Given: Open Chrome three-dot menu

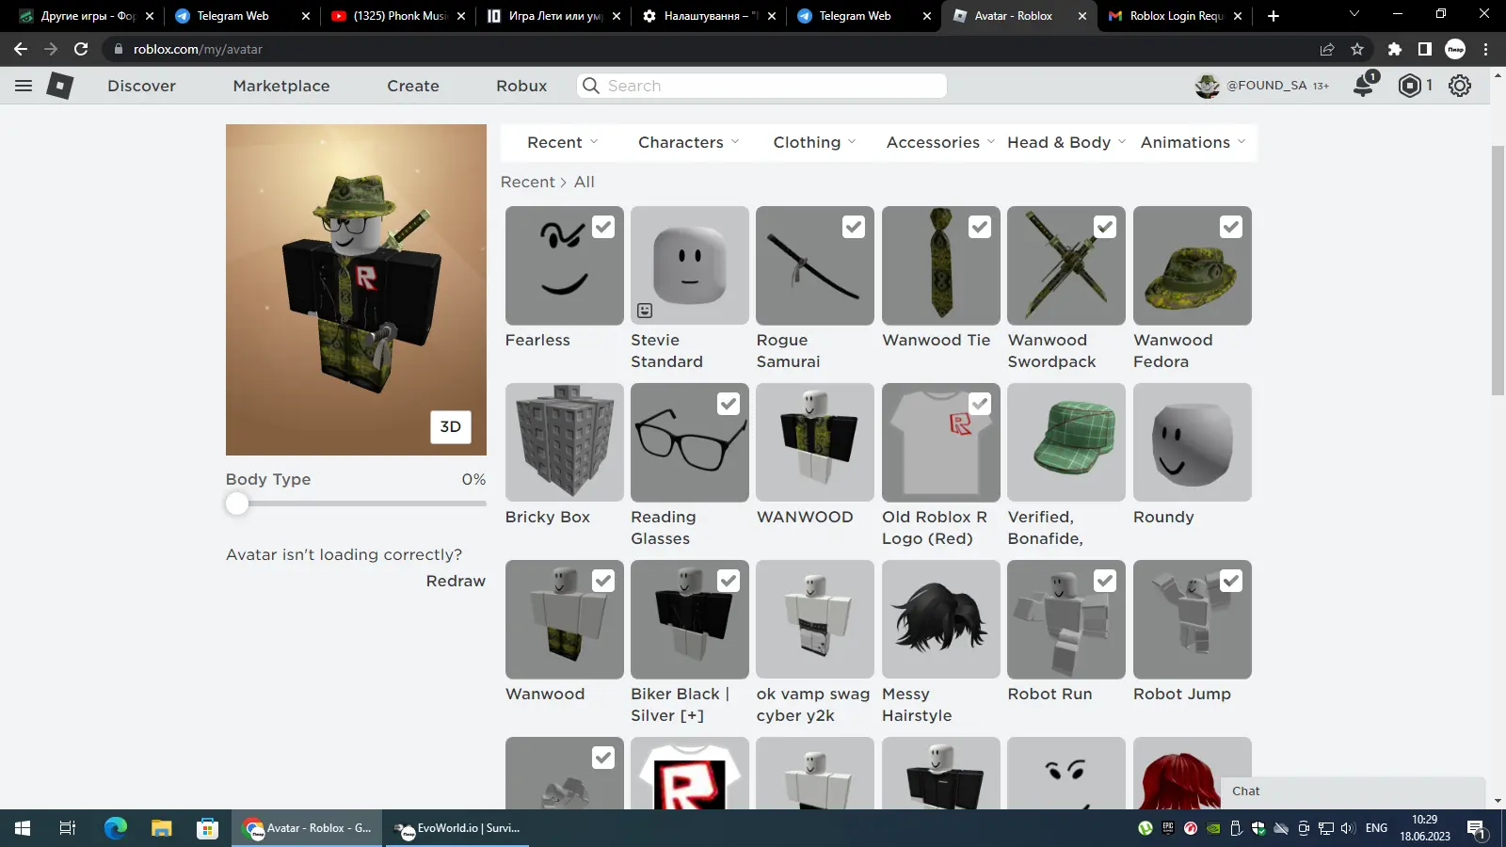Looking at the screenshot, I should (1486, 49).
